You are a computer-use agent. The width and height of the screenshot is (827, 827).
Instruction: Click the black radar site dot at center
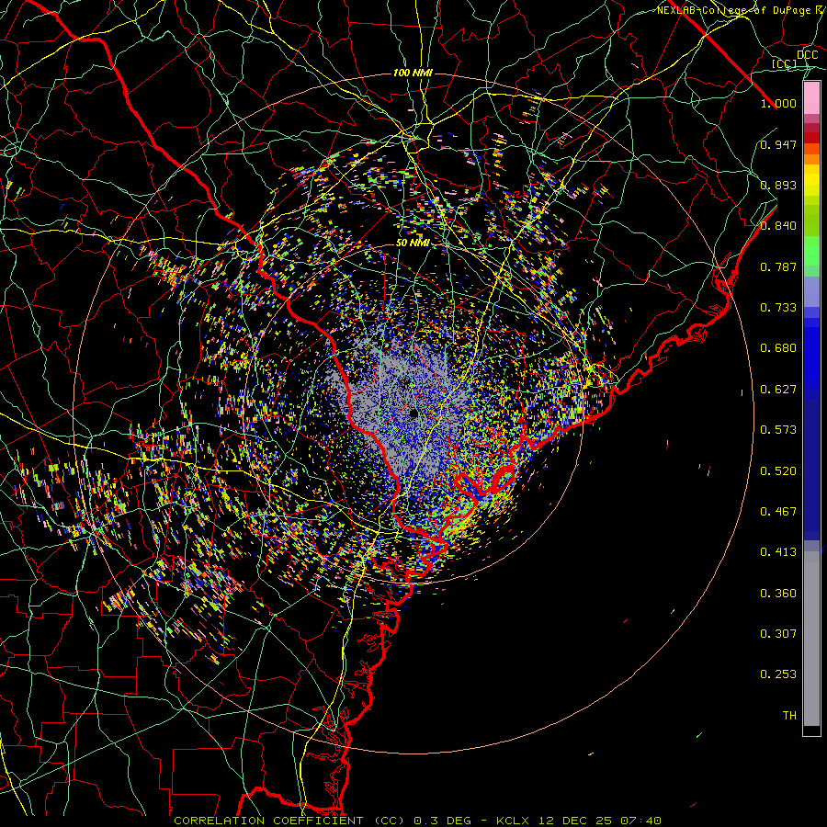click(413, 413)
